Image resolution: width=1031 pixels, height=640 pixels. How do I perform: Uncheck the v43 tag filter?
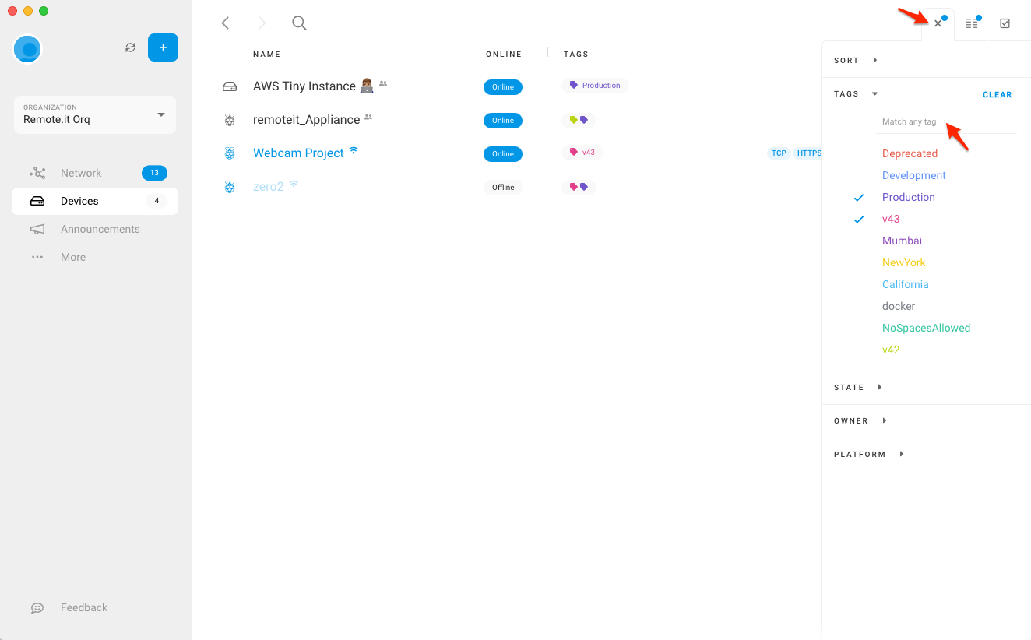point(891,219)
